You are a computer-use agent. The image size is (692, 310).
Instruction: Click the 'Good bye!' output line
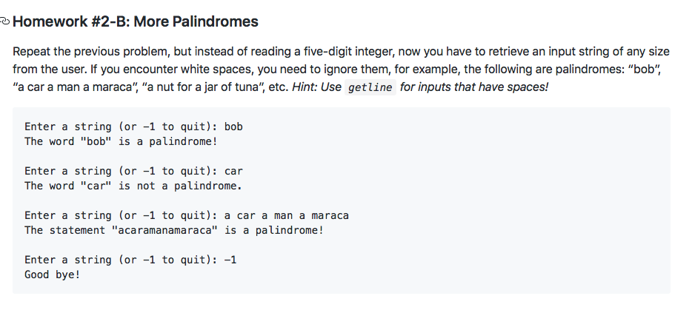(53, 274)
